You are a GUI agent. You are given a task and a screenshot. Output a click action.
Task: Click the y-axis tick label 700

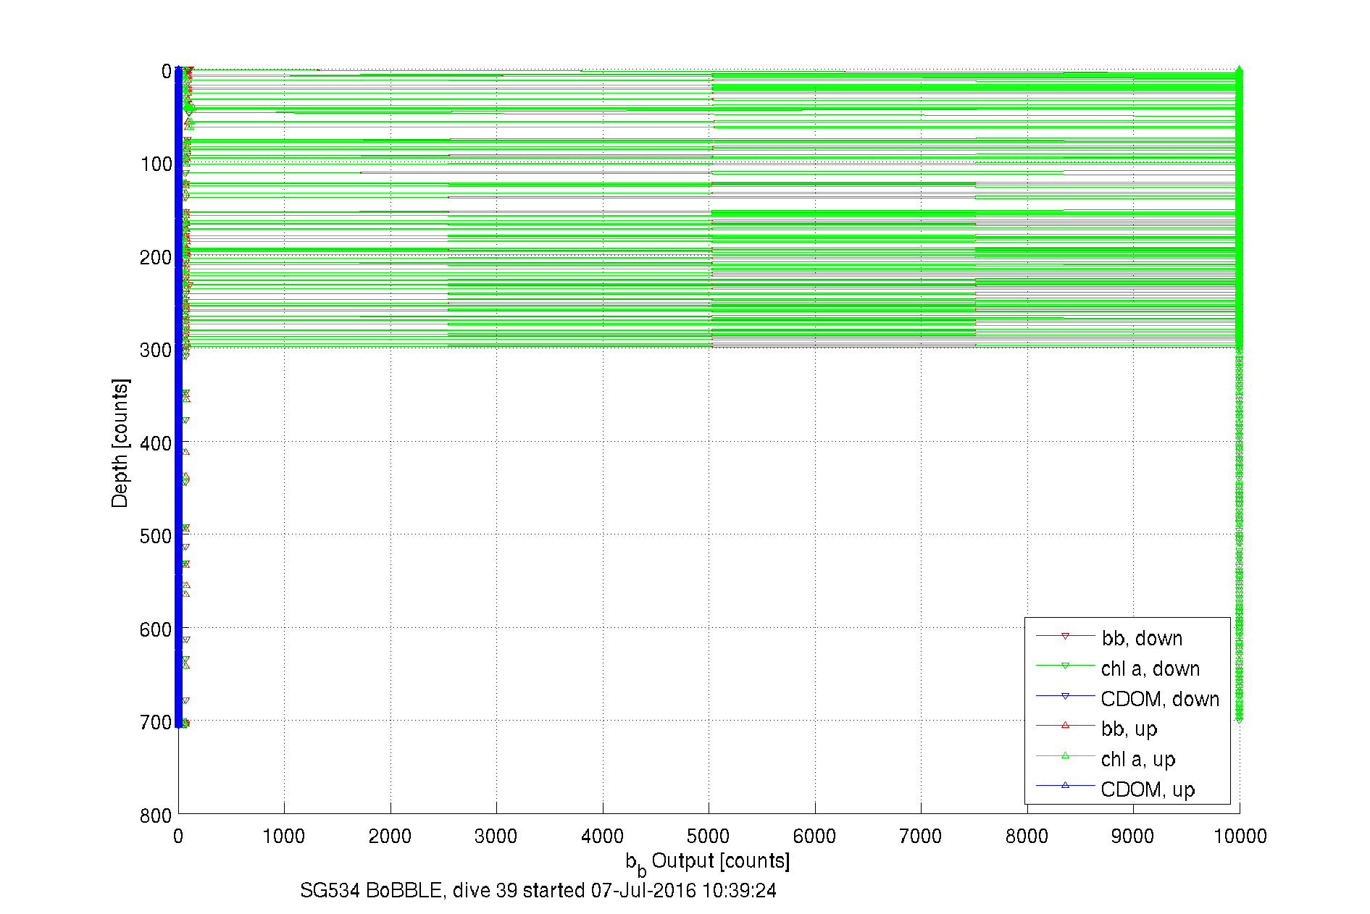156,722
